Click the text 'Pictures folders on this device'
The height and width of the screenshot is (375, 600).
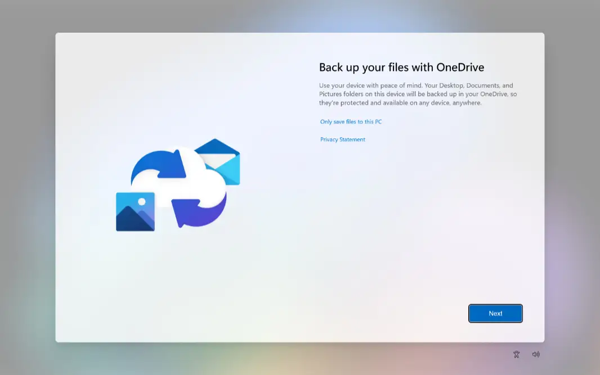coord(360,94)
